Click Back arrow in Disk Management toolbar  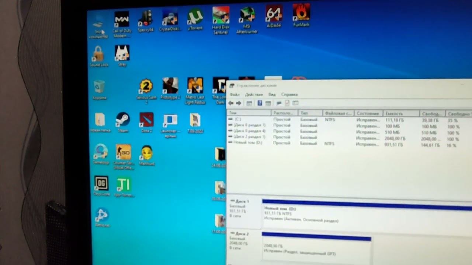tap(231, 103)
